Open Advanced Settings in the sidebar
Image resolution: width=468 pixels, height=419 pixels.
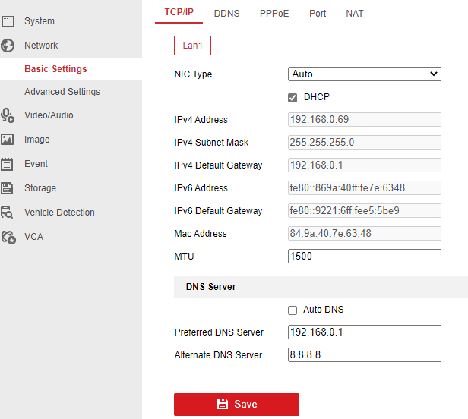[x=62, y=92]
